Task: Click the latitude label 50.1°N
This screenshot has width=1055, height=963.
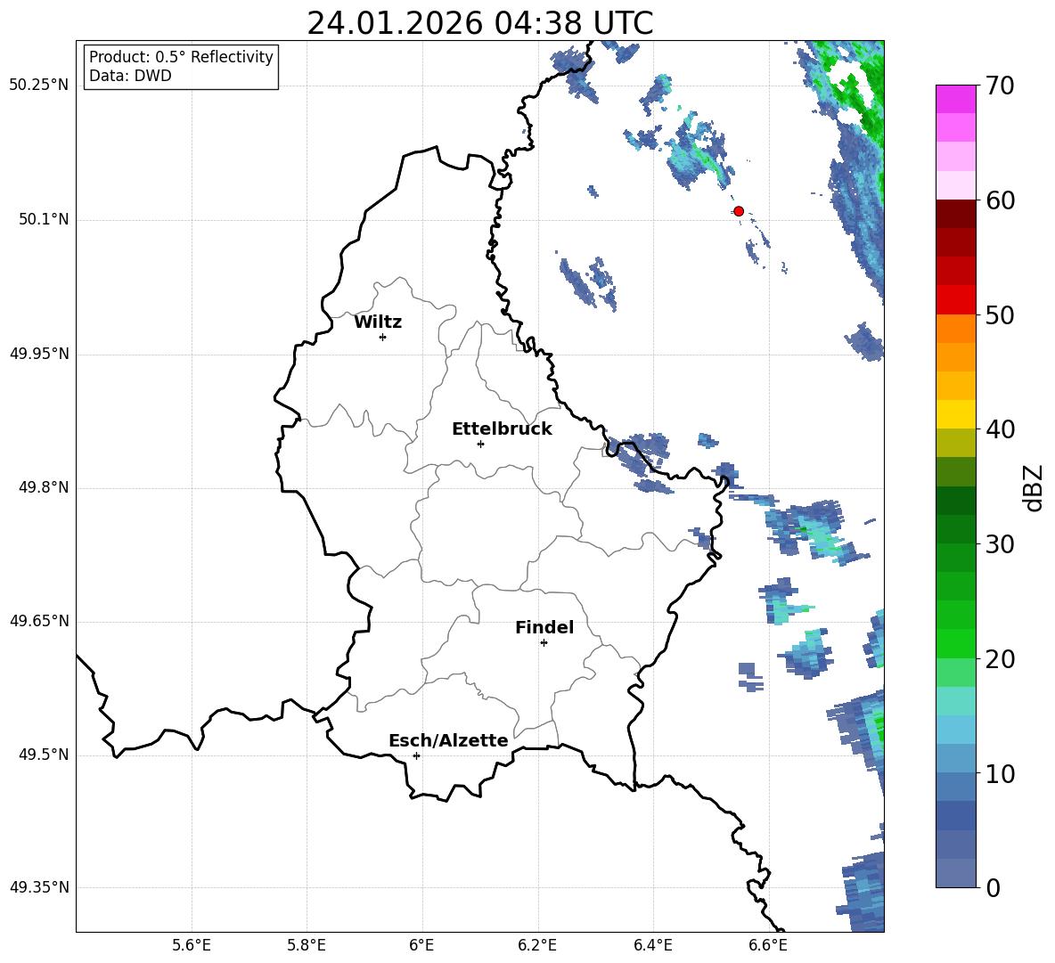Action: [44, 220]
